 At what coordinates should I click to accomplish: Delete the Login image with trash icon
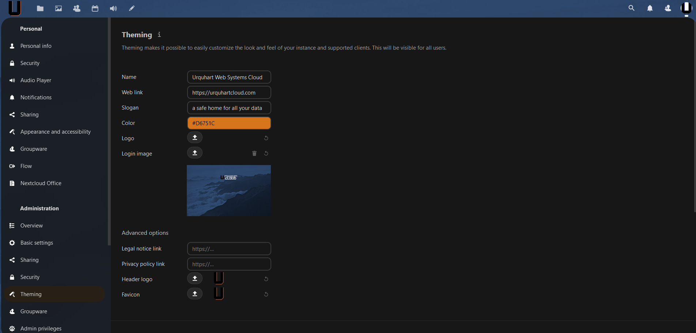pos(254,153)
